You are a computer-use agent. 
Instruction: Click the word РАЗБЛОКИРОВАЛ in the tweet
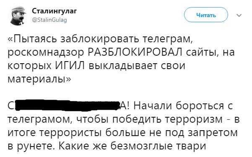pyautogui.click(x=135, y=52)
